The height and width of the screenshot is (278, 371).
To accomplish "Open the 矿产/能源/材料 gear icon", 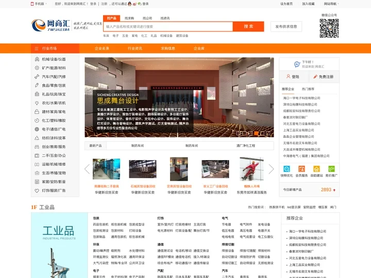I will [x=37, y=68].
